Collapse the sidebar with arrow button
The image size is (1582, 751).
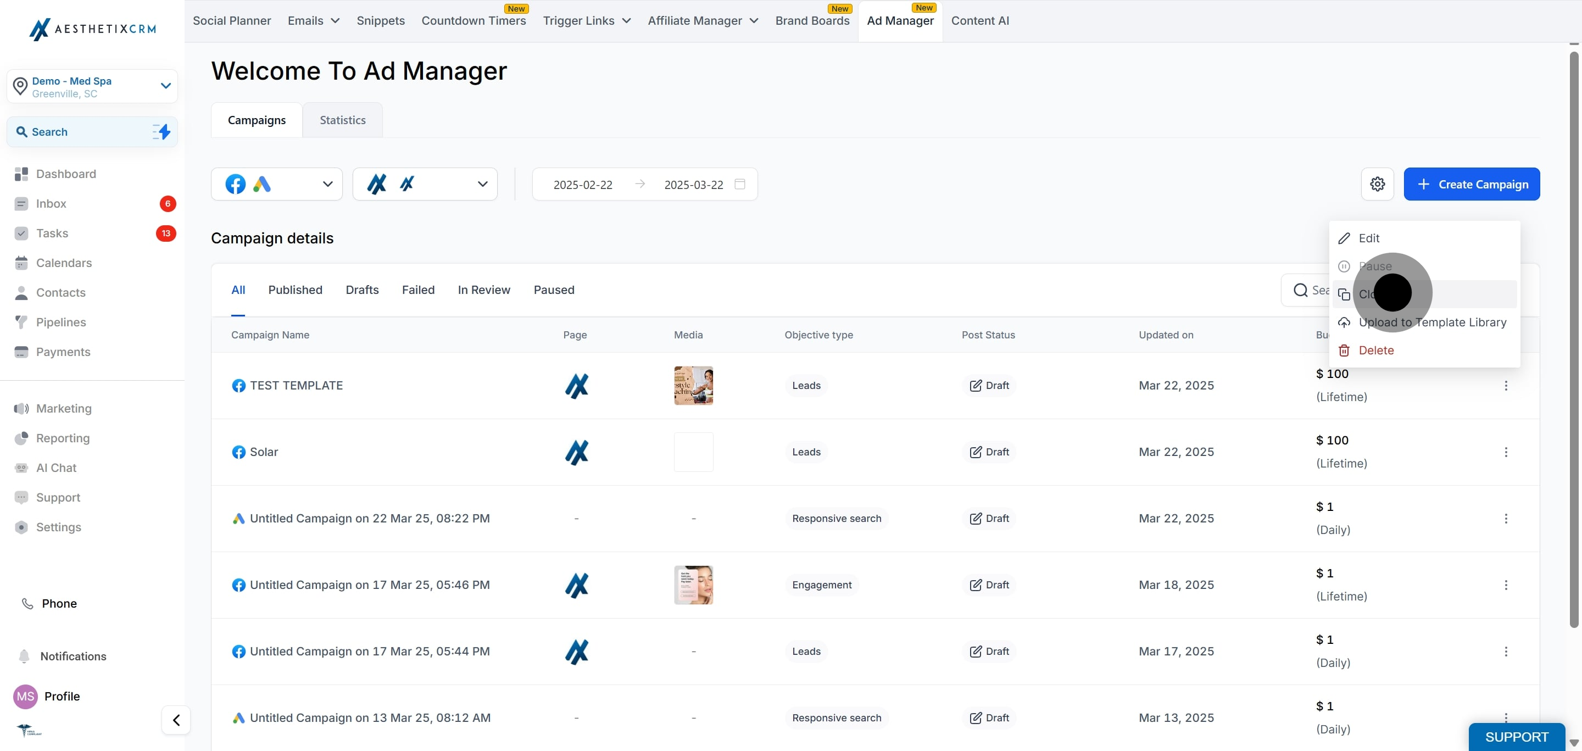176,720
